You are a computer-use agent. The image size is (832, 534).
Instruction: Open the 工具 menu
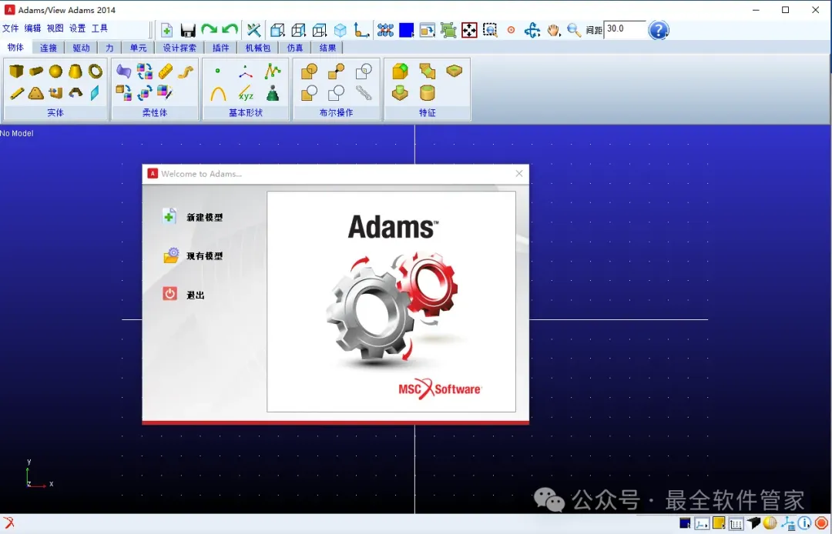[x=99, y=28]
